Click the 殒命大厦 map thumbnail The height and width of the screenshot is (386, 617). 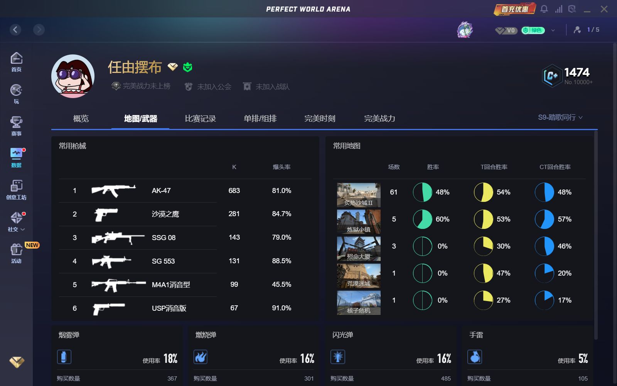[359, 249]
